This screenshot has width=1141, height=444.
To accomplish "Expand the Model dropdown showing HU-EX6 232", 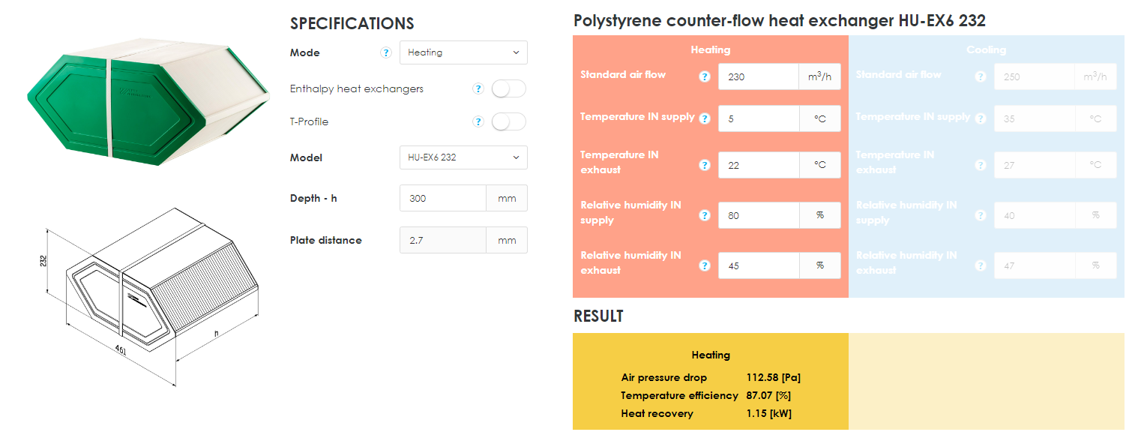I will coord(463,157).
